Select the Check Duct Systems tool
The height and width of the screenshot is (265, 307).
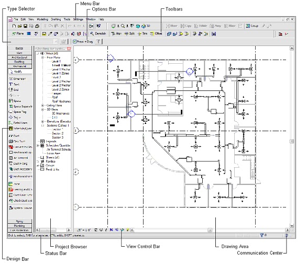tap(20, 201)
